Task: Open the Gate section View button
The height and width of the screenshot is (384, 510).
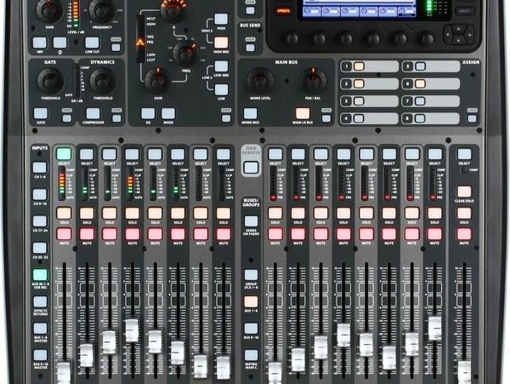Action: click(x=65, y=118)
